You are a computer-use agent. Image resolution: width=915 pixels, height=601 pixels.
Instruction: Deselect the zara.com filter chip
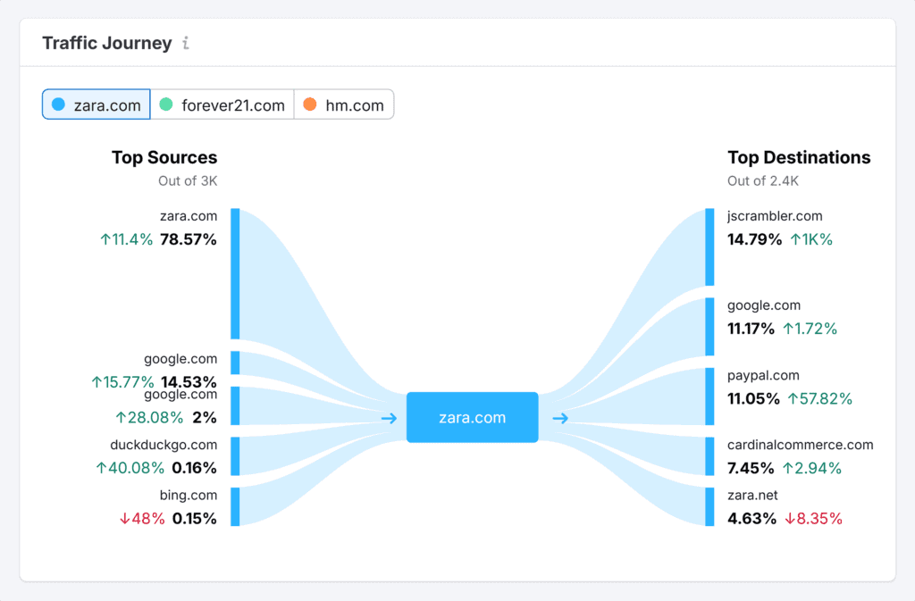[x=96, y=104]
